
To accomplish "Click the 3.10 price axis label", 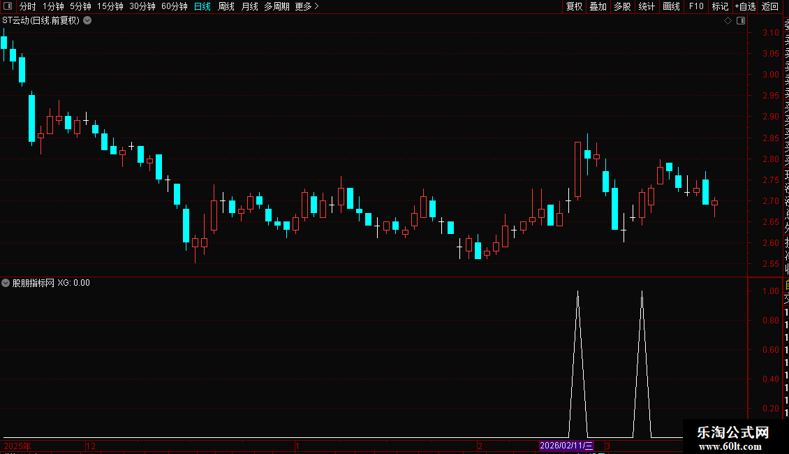I will [770, 33].
